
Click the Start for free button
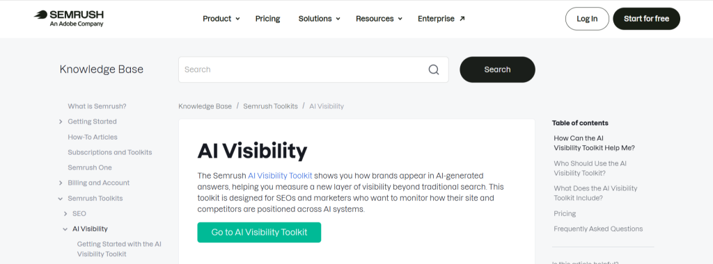click(x=646, y=19)
